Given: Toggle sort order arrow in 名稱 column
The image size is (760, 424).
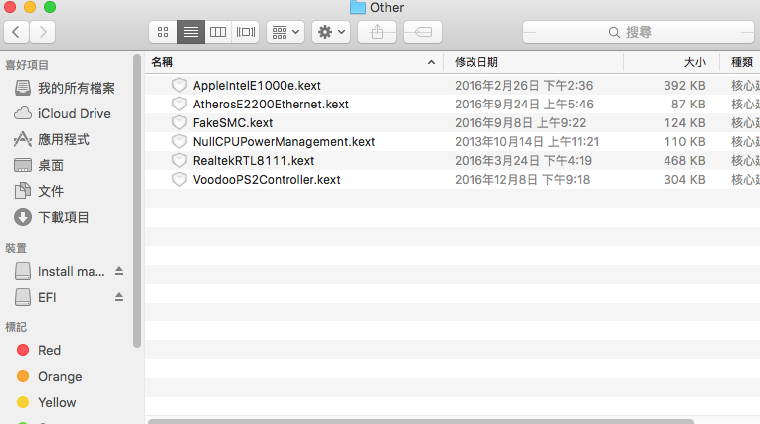Looking at the screenshot, I should pos(431,62).
